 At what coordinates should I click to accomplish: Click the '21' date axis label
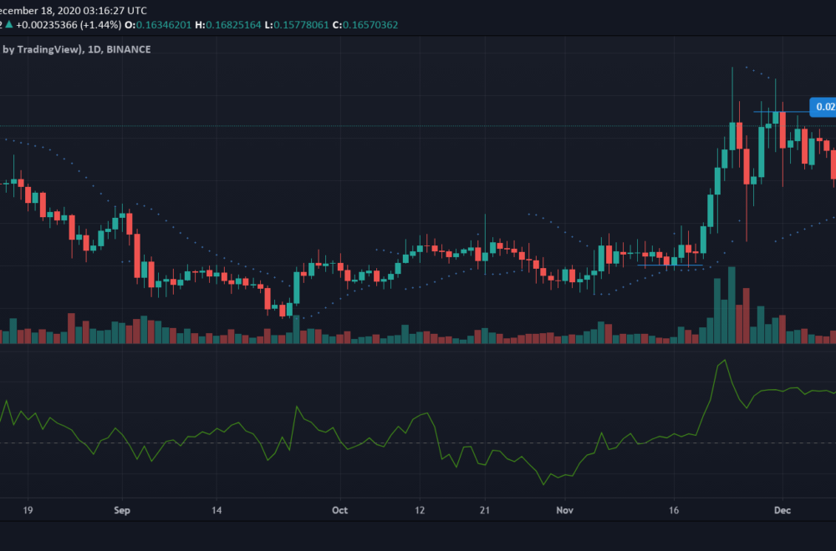(485, 510)
